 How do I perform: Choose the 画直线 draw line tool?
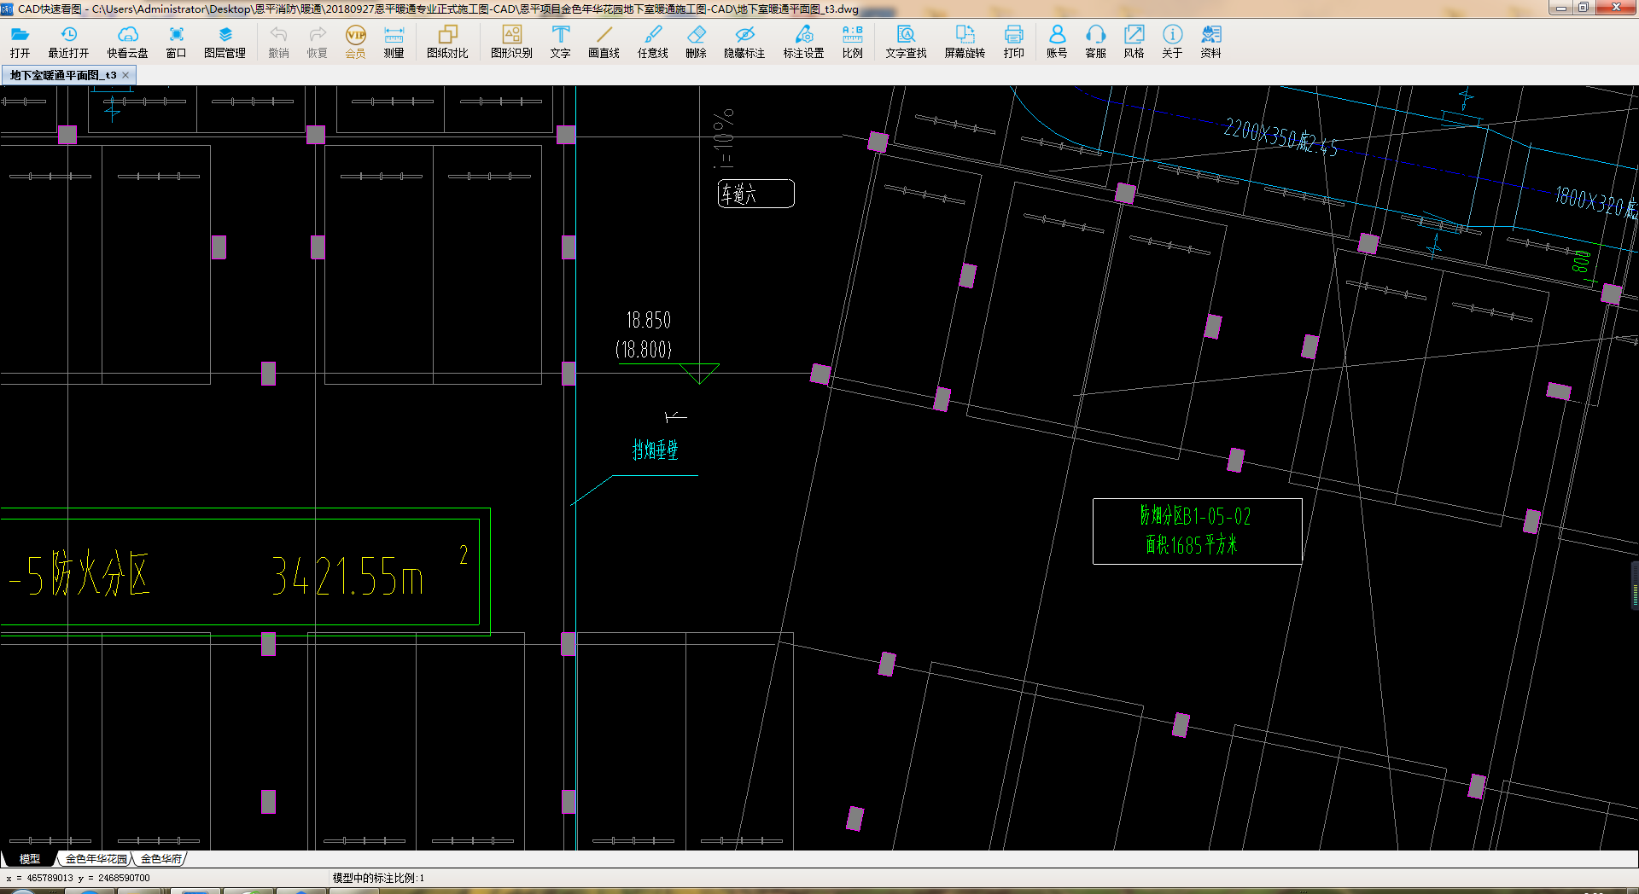(604, 42)
